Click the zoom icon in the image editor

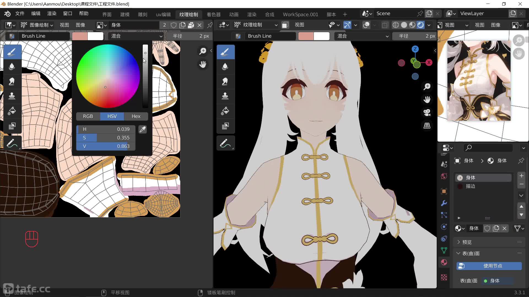tap(203, 51)
